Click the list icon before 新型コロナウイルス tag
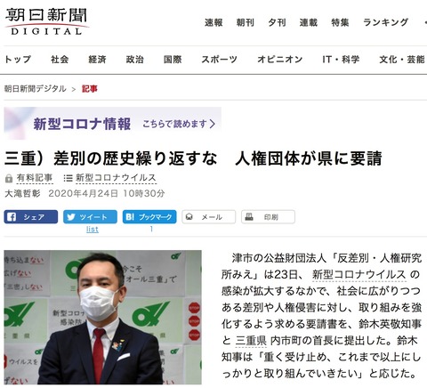427x388 pixels. click(x=68, y=178)
